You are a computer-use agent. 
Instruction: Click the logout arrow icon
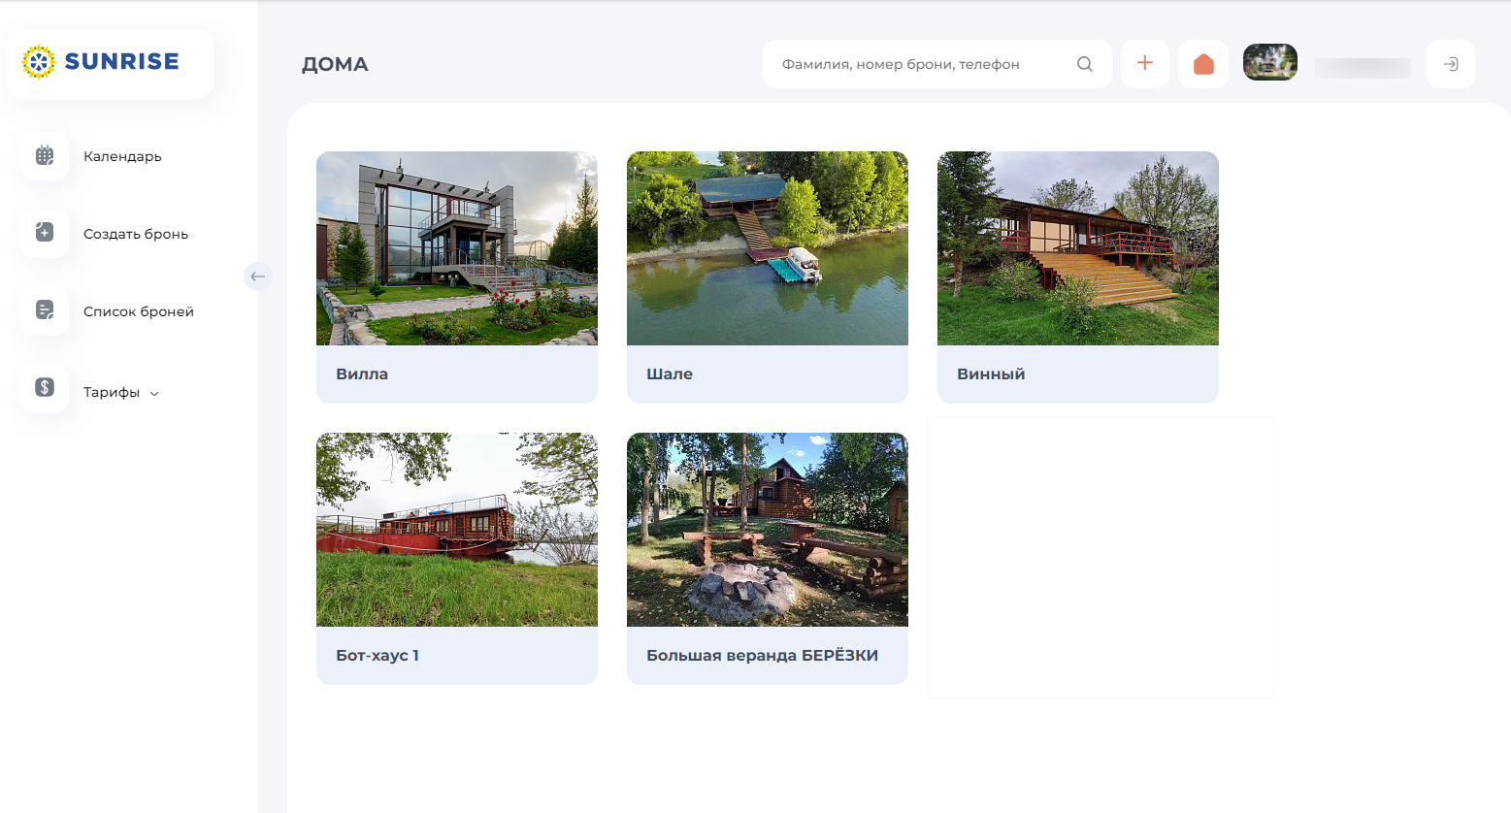click(x=1451, y=64)
